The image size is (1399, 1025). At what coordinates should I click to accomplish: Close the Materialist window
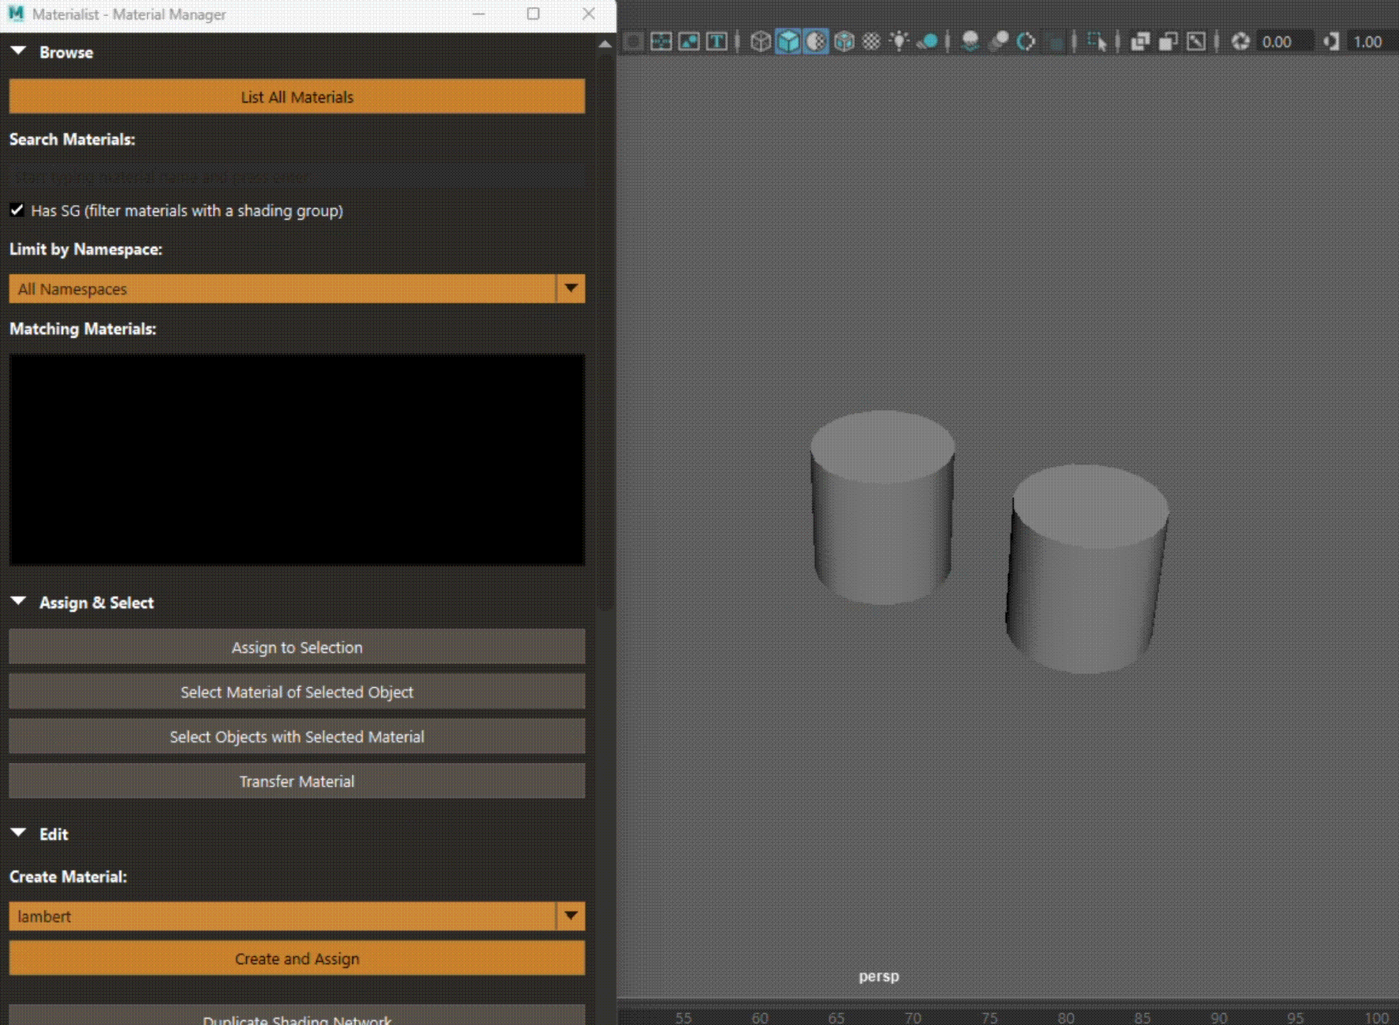coord(589,14)
